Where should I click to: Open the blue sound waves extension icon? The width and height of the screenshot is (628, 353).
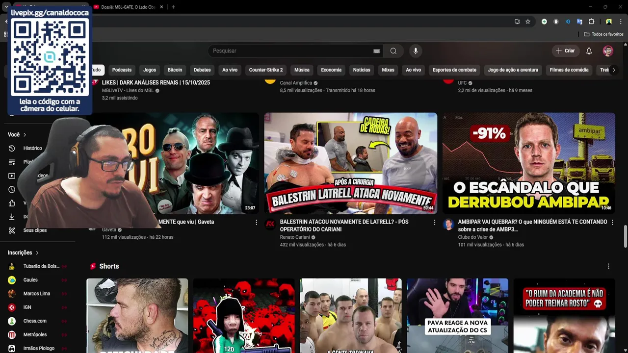click(x=568, y=22)
